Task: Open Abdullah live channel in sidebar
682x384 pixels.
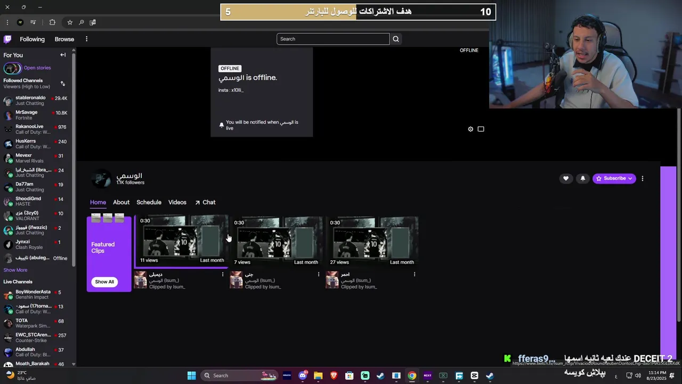Action: coord(37,352)
